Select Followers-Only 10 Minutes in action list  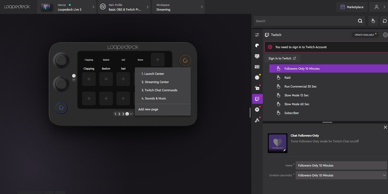click(x=329, y=69)
